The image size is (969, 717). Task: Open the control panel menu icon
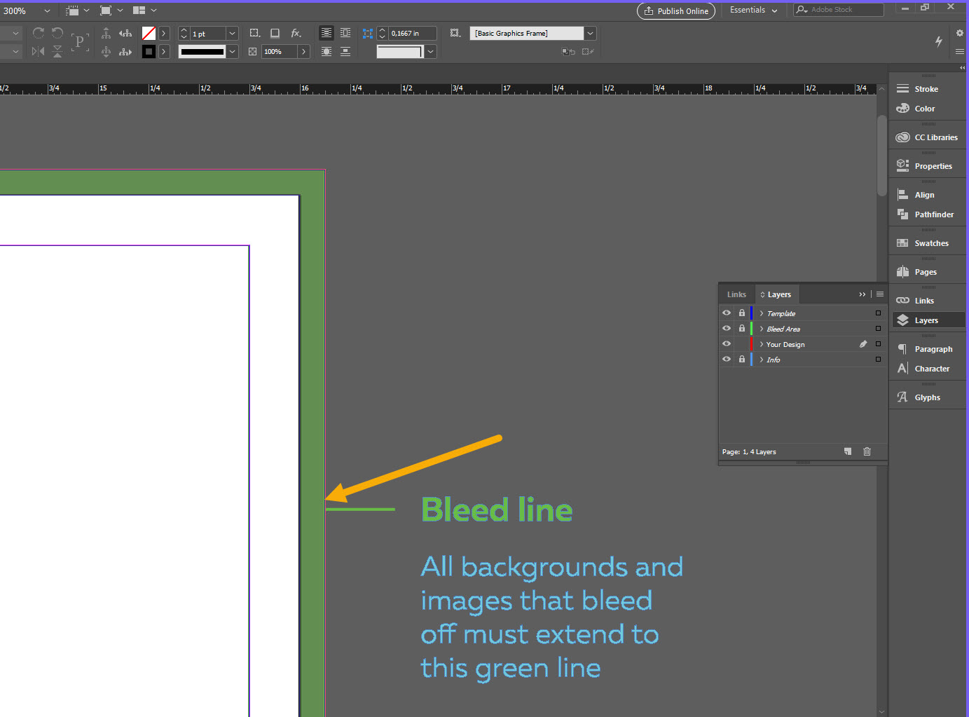(960, 51)
